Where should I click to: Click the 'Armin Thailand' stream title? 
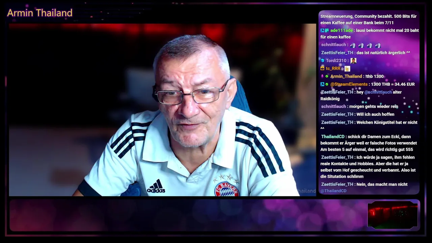(40, 13)
